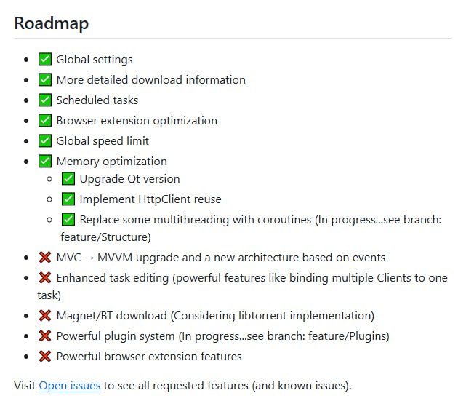Click the red X beside Powerful browser extension features
This screenshot has height=401, width=474.
(x=44, y=357)
